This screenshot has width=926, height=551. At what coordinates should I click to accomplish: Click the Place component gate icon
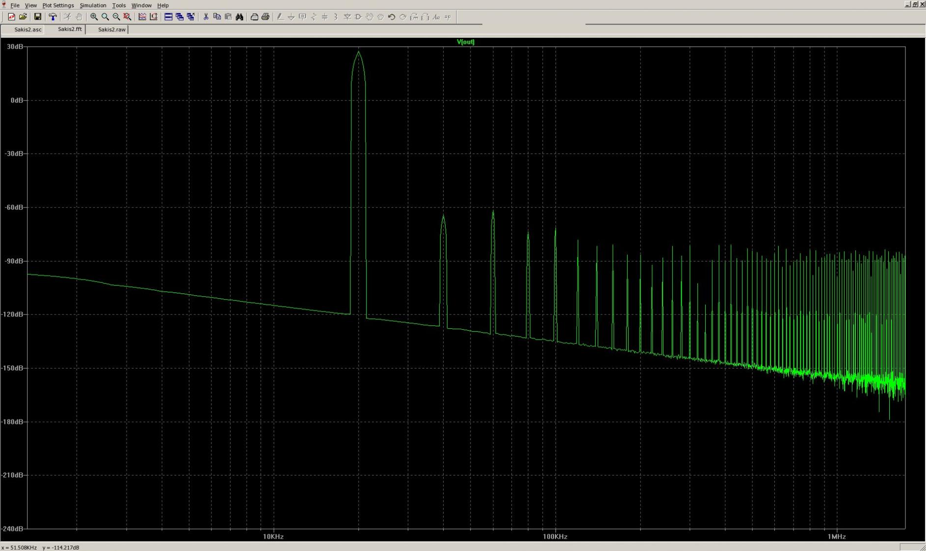tap(358, 17)
